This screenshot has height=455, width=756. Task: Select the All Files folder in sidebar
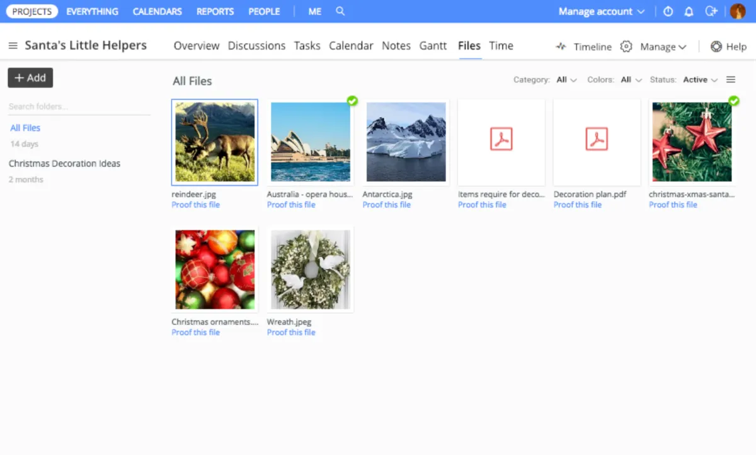(25, 128)
